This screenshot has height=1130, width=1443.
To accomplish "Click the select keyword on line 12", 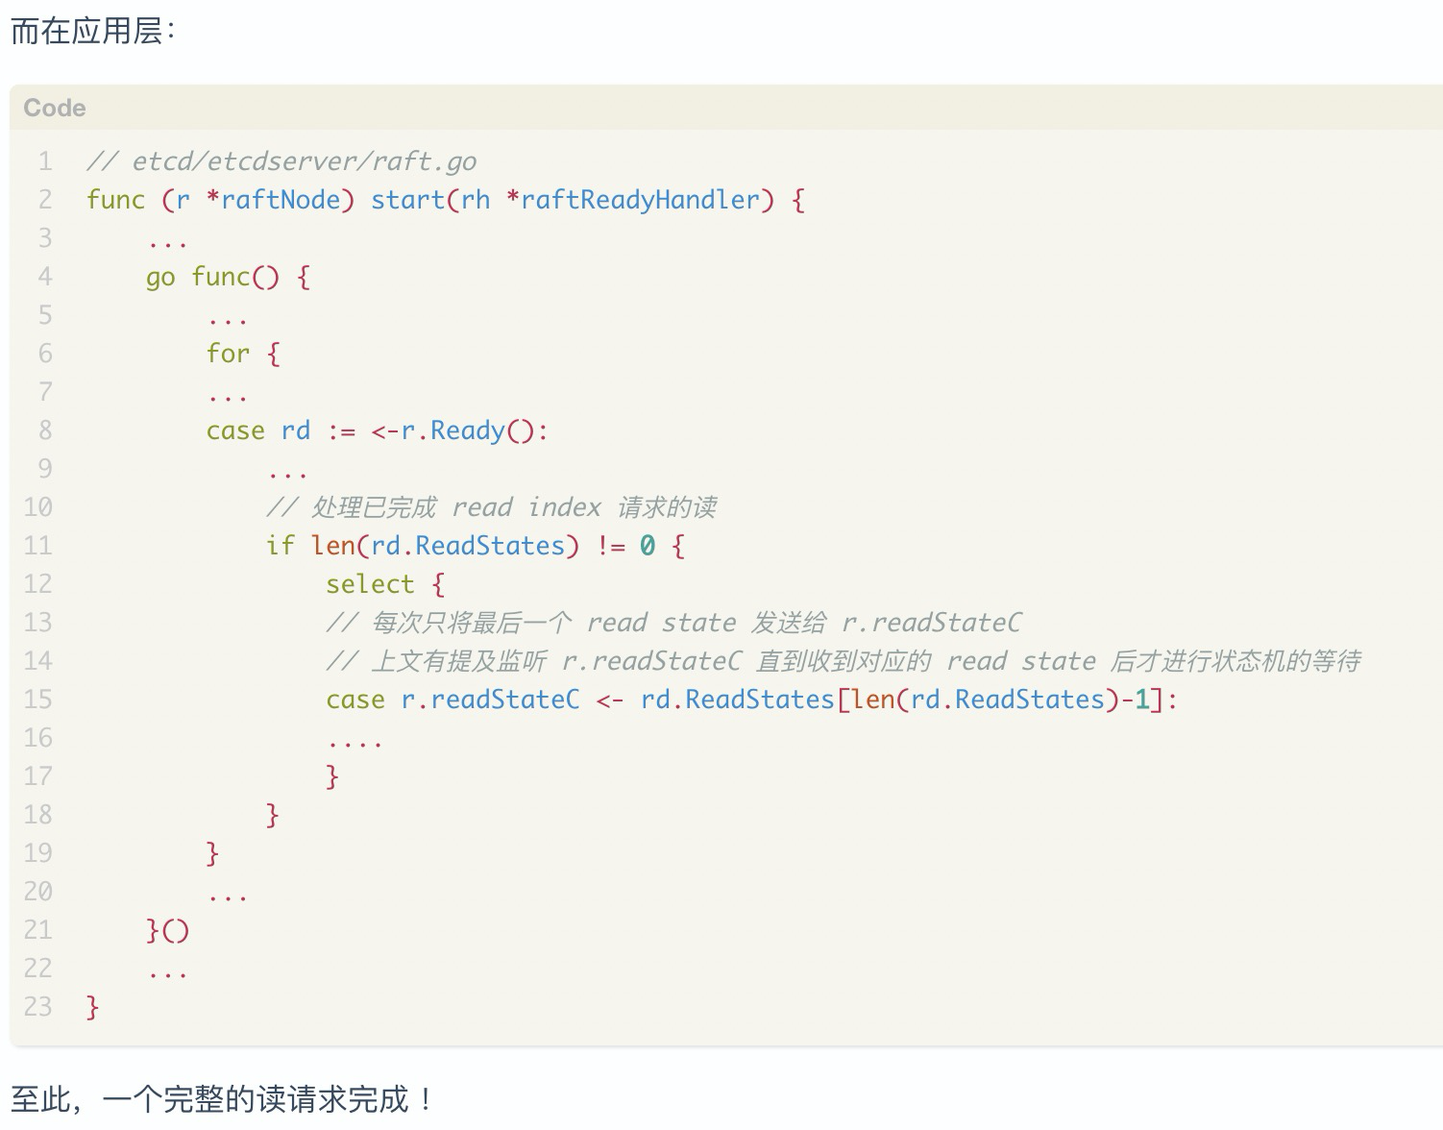I will (x=370, y=584).
